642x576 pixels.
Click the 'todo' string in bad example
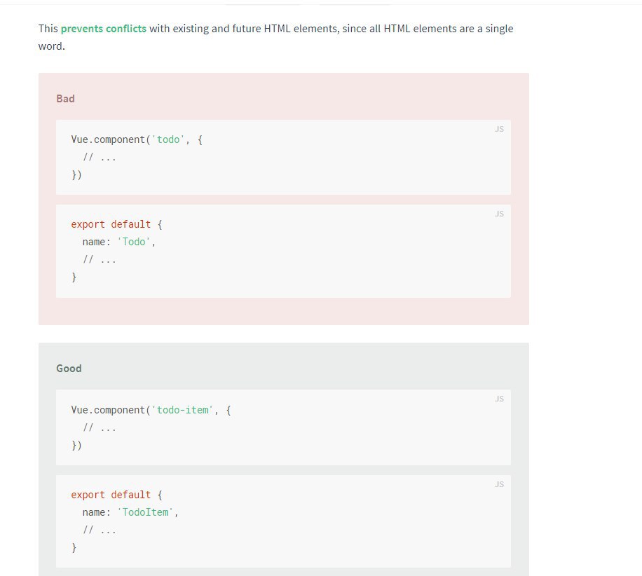[168, 139]
